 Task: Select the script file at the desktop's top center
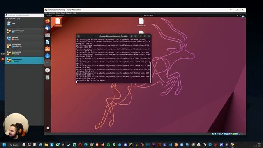[x=141, y=22]
